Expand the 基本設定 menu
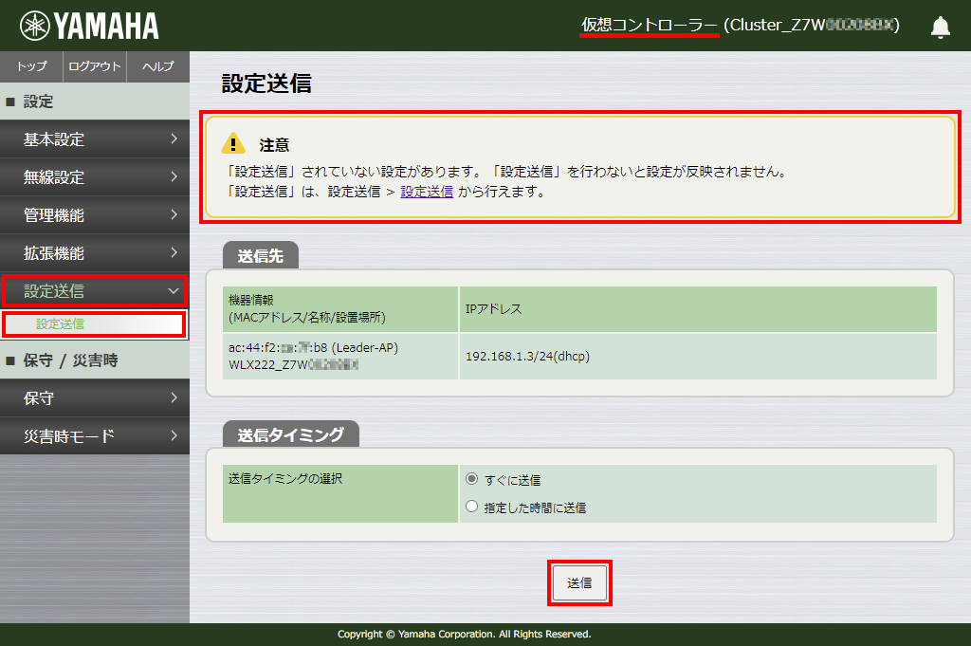 95,139
